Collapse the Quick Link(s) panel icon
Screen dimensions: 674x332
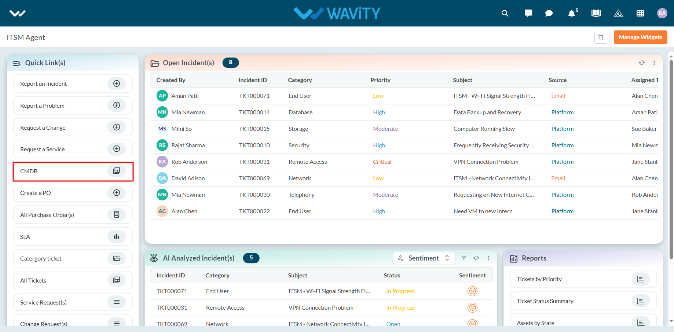point(17,63)
